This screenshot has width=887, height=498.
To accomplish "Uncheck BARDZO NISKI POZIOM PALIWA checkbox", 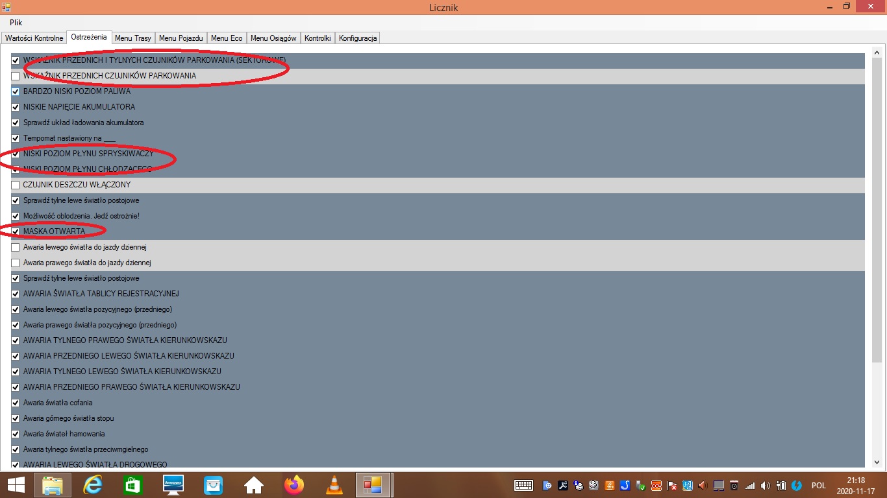I will 16,91.
